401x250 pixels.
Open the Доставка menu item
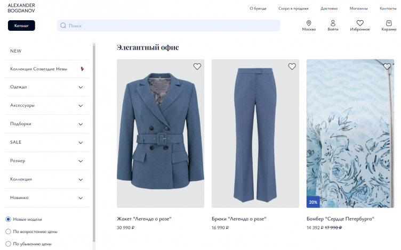[328, 9]
